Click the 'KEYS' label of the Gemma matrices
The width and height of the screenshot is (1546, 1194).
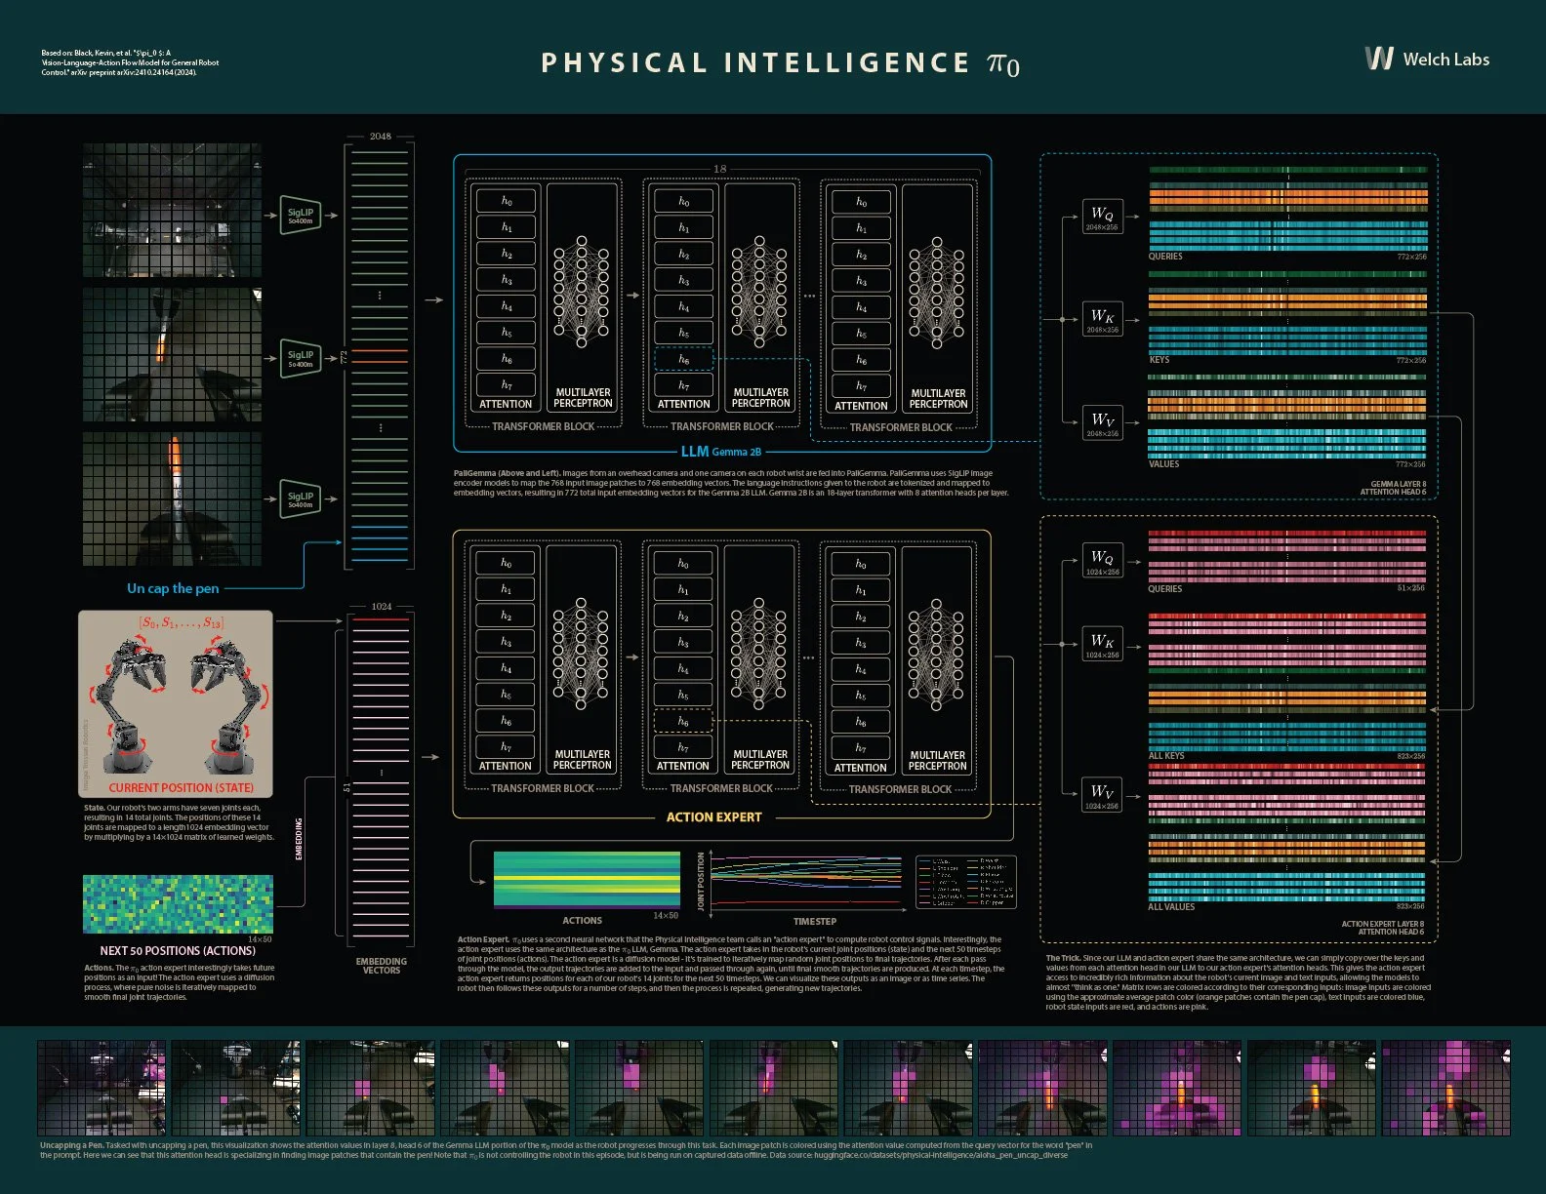click(1159, 360)
